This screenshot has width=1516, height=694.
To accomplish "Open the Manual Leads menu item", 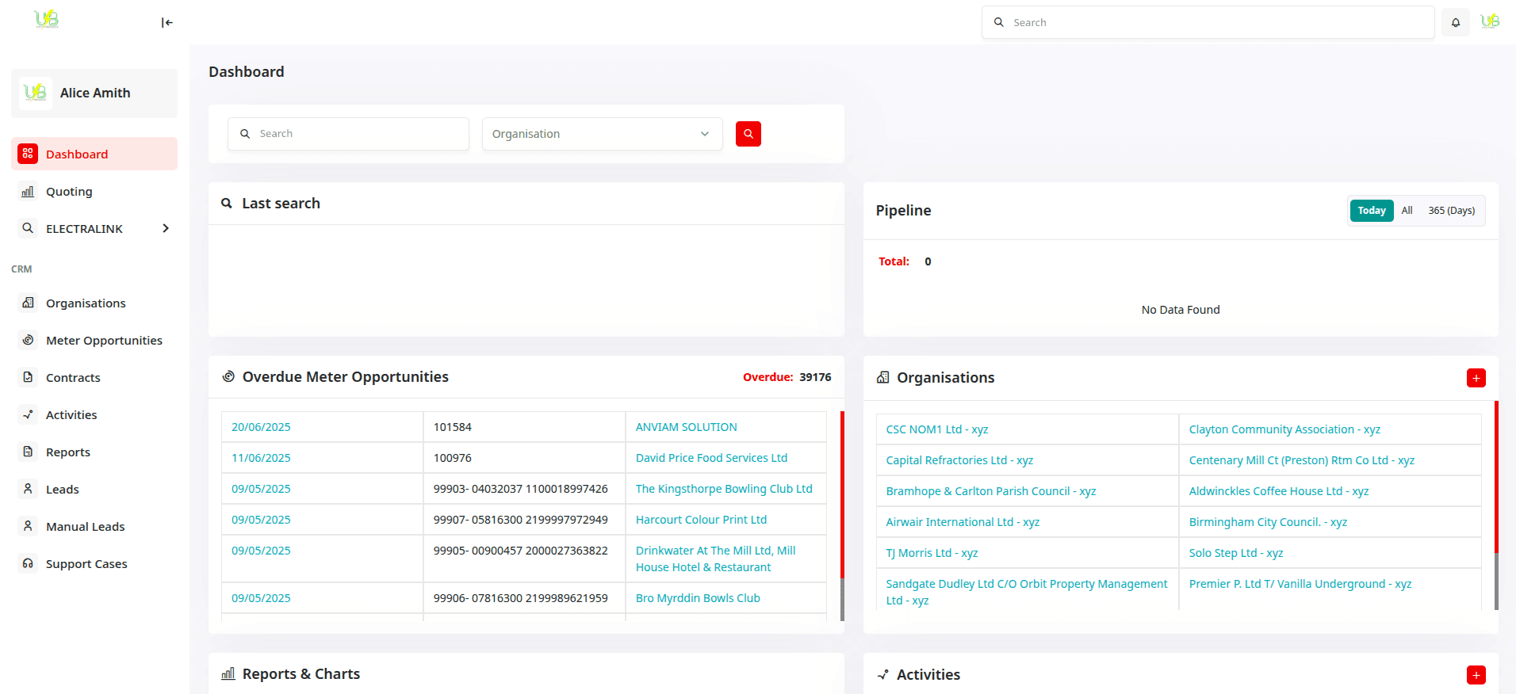I will [x=86, y=527].
